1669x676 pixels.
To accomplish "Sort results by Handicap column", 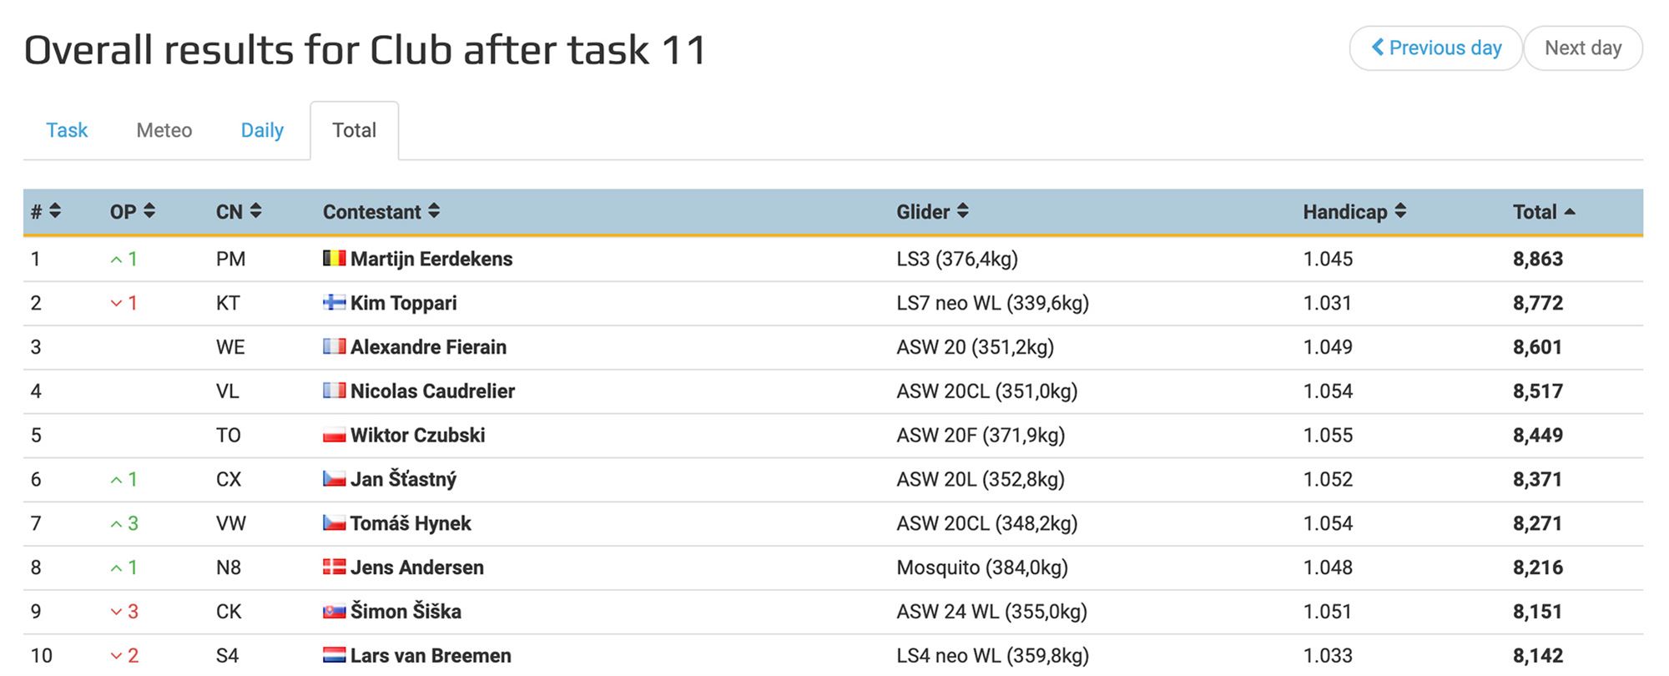I will [1354, 212].
